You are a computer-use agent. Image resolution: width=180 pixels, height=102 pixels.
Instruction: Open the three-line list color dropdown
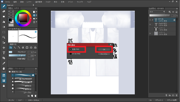pos(37,22)
